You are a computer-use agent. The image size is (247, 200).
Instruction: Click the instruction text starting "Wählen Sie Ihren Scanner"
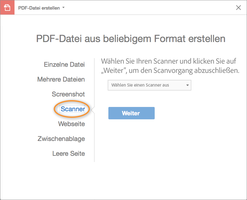point(170,65)
